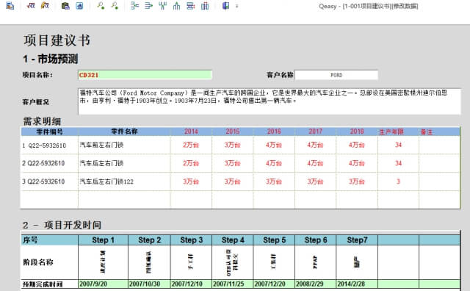Click the date cell 2007/12/10
470x291 pixels.
coord(191,284)
